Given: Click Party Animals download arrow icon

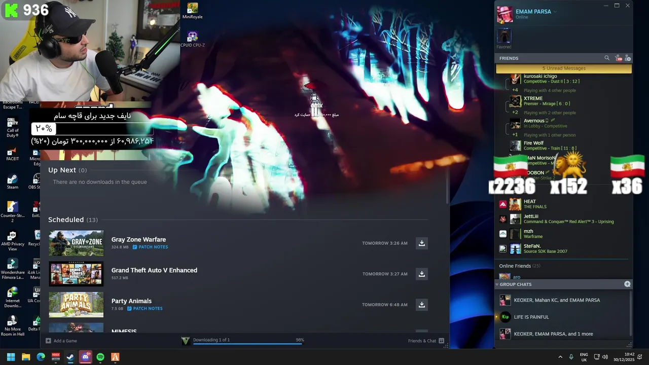Looking at the screenshot, I should coord(421,305).
